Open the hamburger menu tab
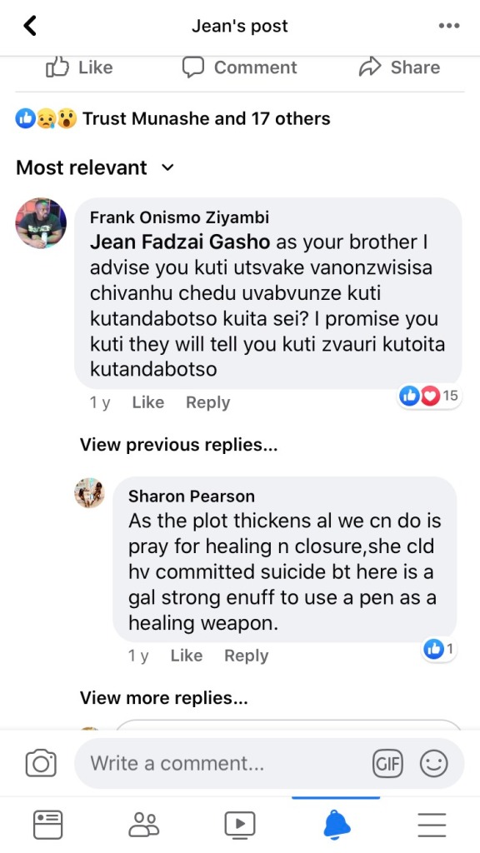Screen dimensions: 480x853 click(432, 824)
